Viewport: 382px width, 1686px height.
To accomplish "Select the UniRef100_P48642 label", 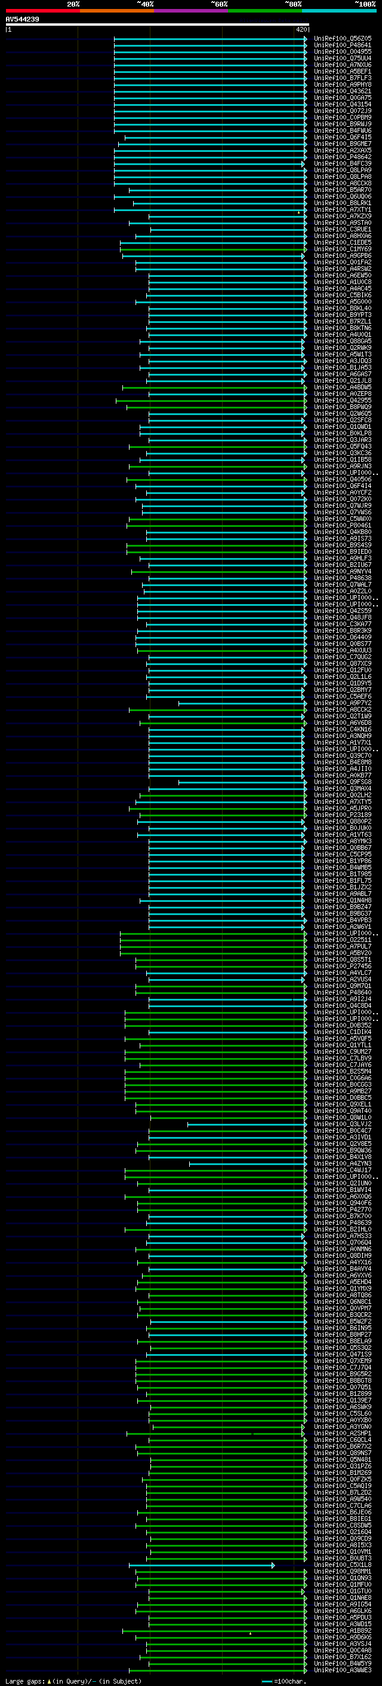I will coord(342,157).
